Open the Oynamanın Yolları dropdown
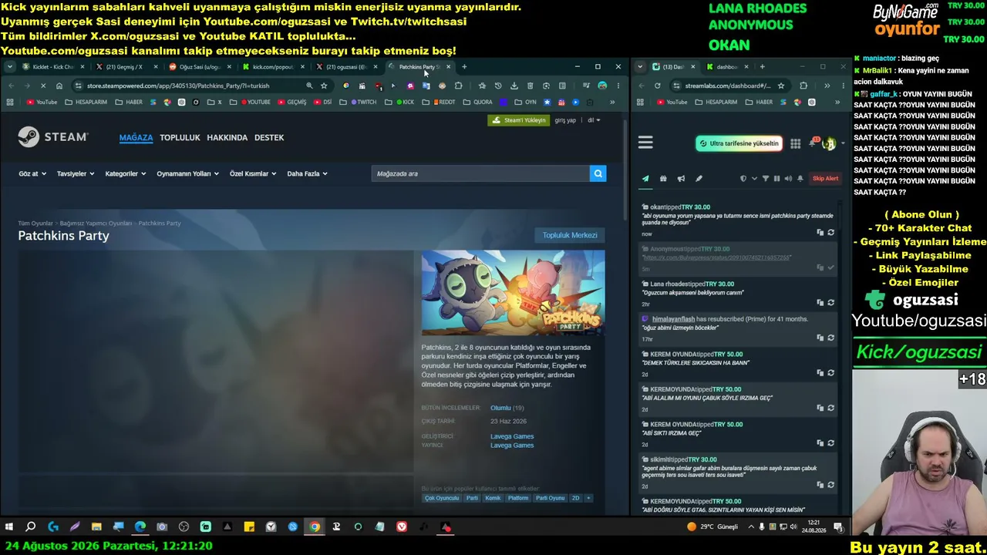 pyautogui.click(x=187, y=173)
